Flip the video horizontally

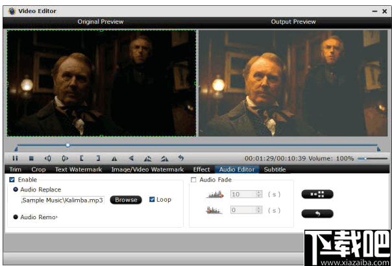pyautogui.click(x=114, y=158)
